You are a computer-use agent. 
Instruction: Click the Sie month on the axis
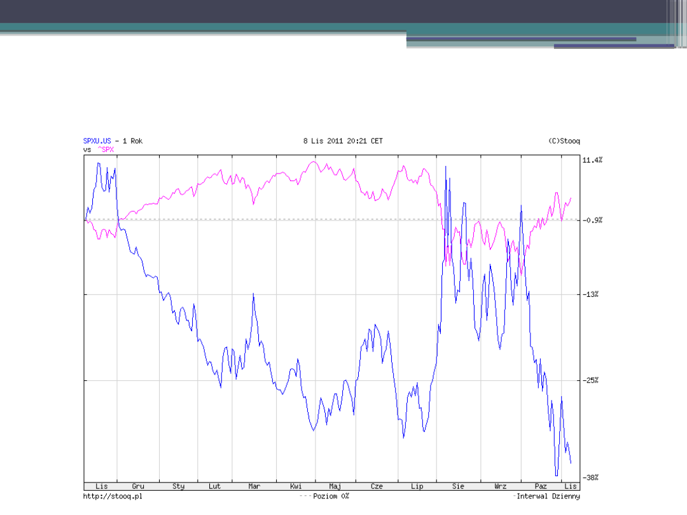(458, 486)
